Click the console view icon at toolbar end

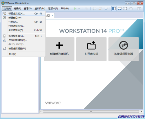[139, 8]
